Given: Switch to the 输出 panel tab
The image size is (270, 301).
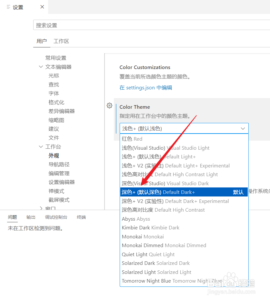Looking at the screenshot, I should tap(31, 217).
